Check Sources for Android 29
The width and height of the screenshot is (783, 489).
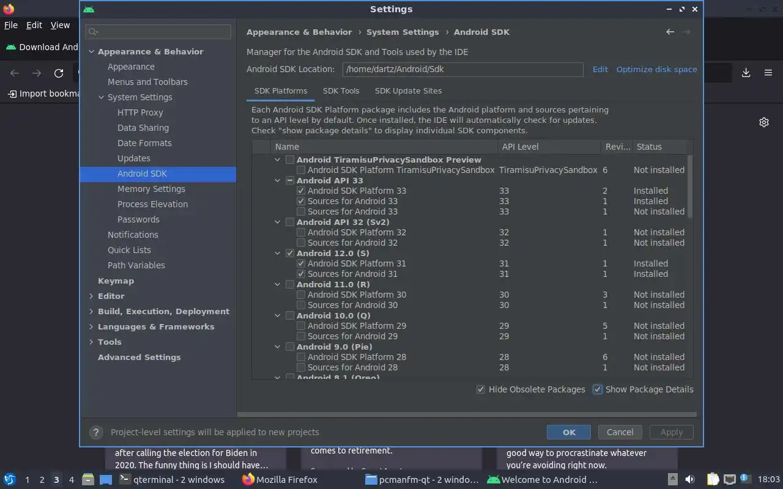click(x=301, y=336)
